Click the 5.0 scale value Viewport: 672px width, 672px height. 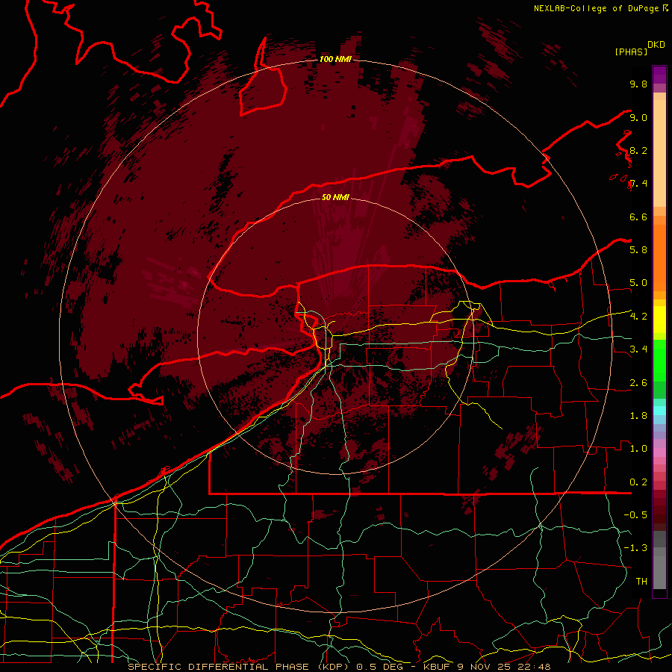pos(638,283)
